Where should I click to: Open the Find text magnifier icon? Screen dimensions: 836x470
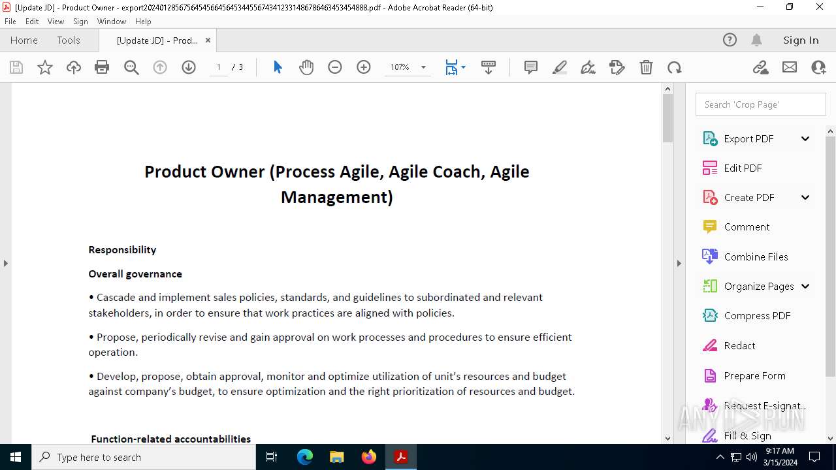click(x=131, y=67)
